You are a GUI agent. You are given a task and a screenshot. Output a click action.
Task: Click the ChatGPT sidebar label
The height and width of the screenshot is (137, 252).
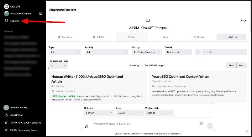[x=15, y=7]
